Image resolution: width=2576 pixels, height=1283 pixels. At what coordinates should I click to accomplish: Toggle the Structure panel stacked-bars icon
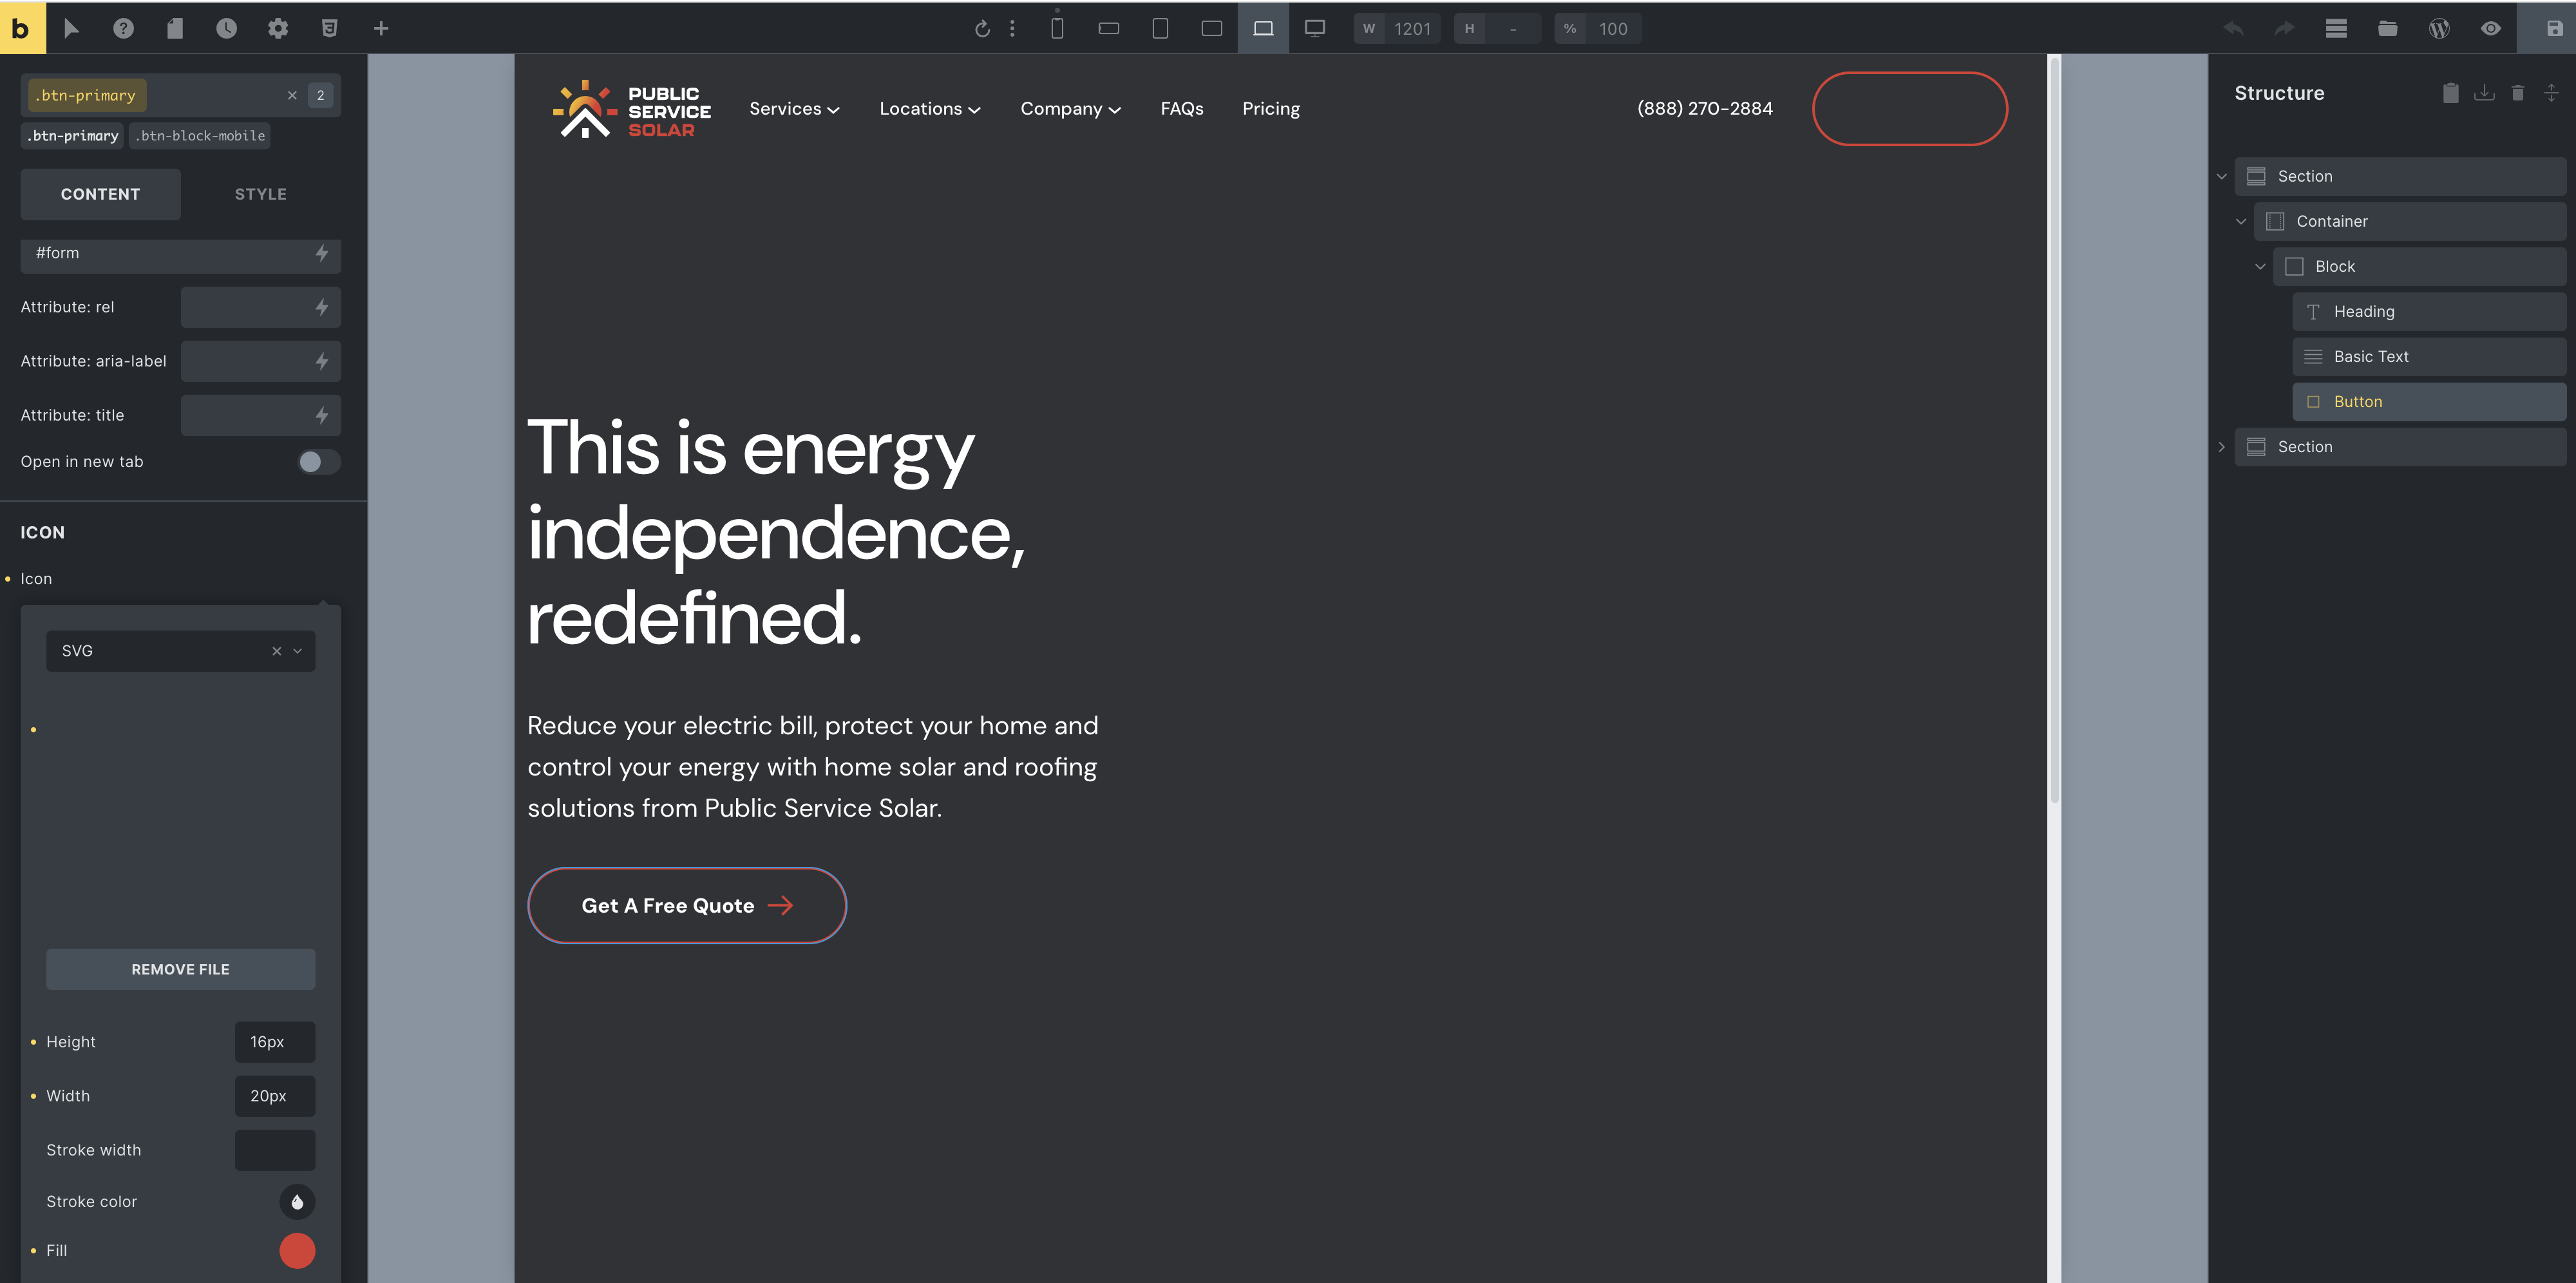click(2336, 28)
